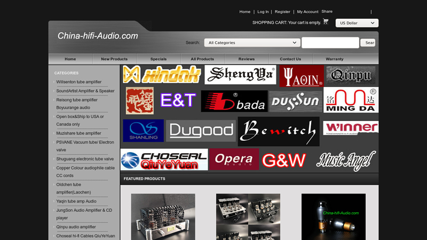The image size is (427, 240).
Task: Open the My Account link
Action: tap(307, 12)
